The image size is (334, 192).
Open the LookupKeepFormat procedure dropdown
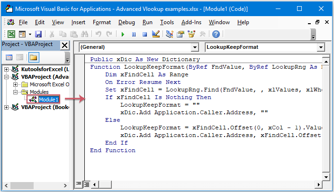[x=321, y=47]
